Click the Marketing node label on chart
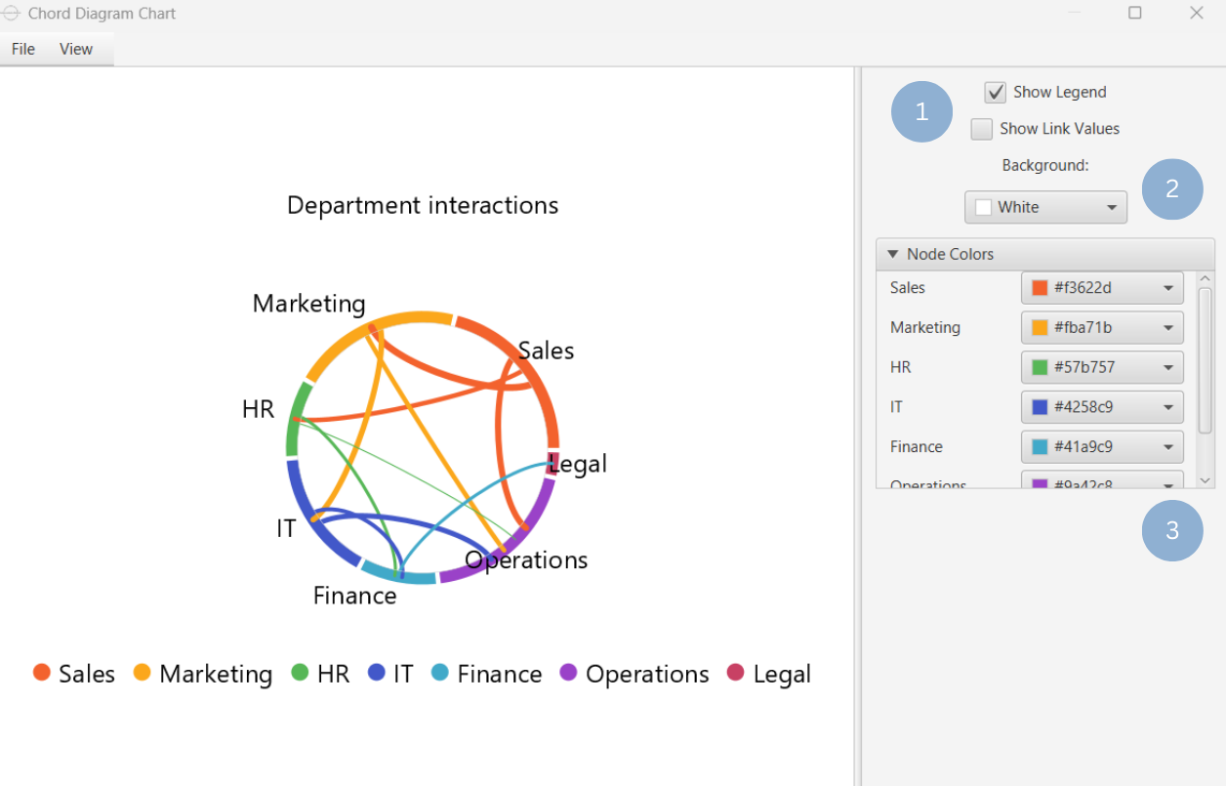1226x786 pixels. [x=308, y=304]
